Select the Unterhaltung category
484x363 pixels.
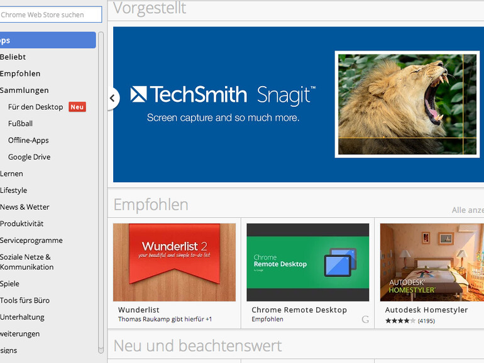point(22,317)
